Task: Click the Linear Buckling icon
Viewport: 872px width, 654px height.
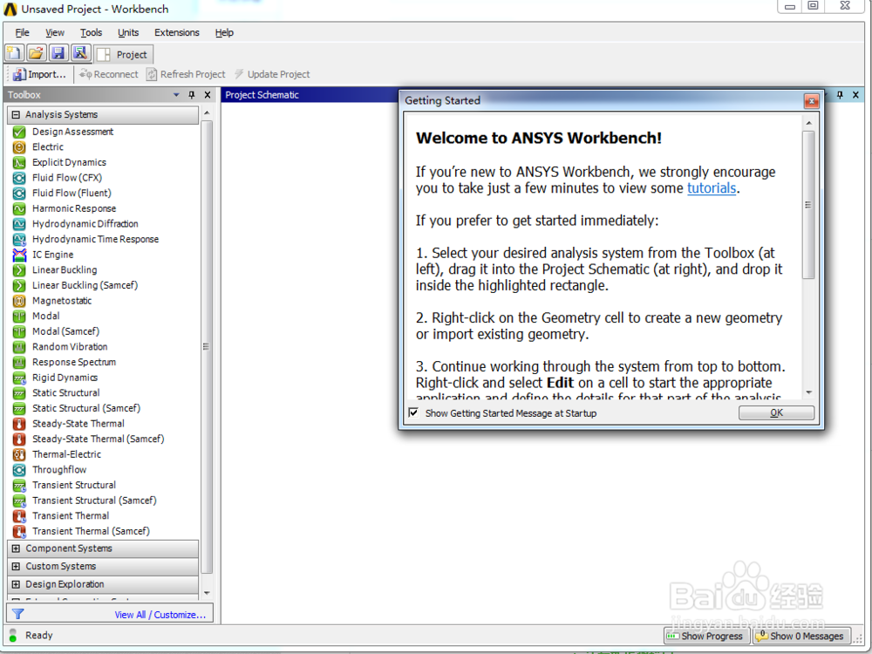Action: tap(19, 270)
